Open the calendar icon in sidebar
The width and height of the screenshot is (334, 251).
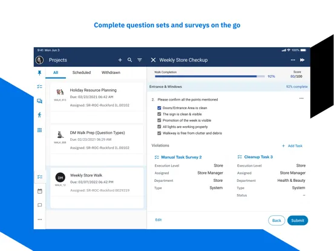pos(39,191)
